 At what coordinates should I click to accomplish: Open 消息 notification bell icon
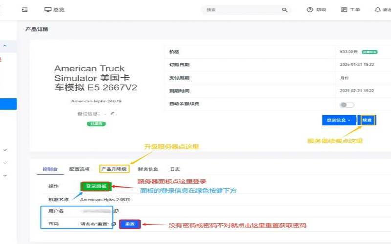tap(378, 10)
